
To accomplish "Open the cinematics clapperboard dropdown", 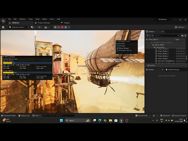I will tap(46, 27).
